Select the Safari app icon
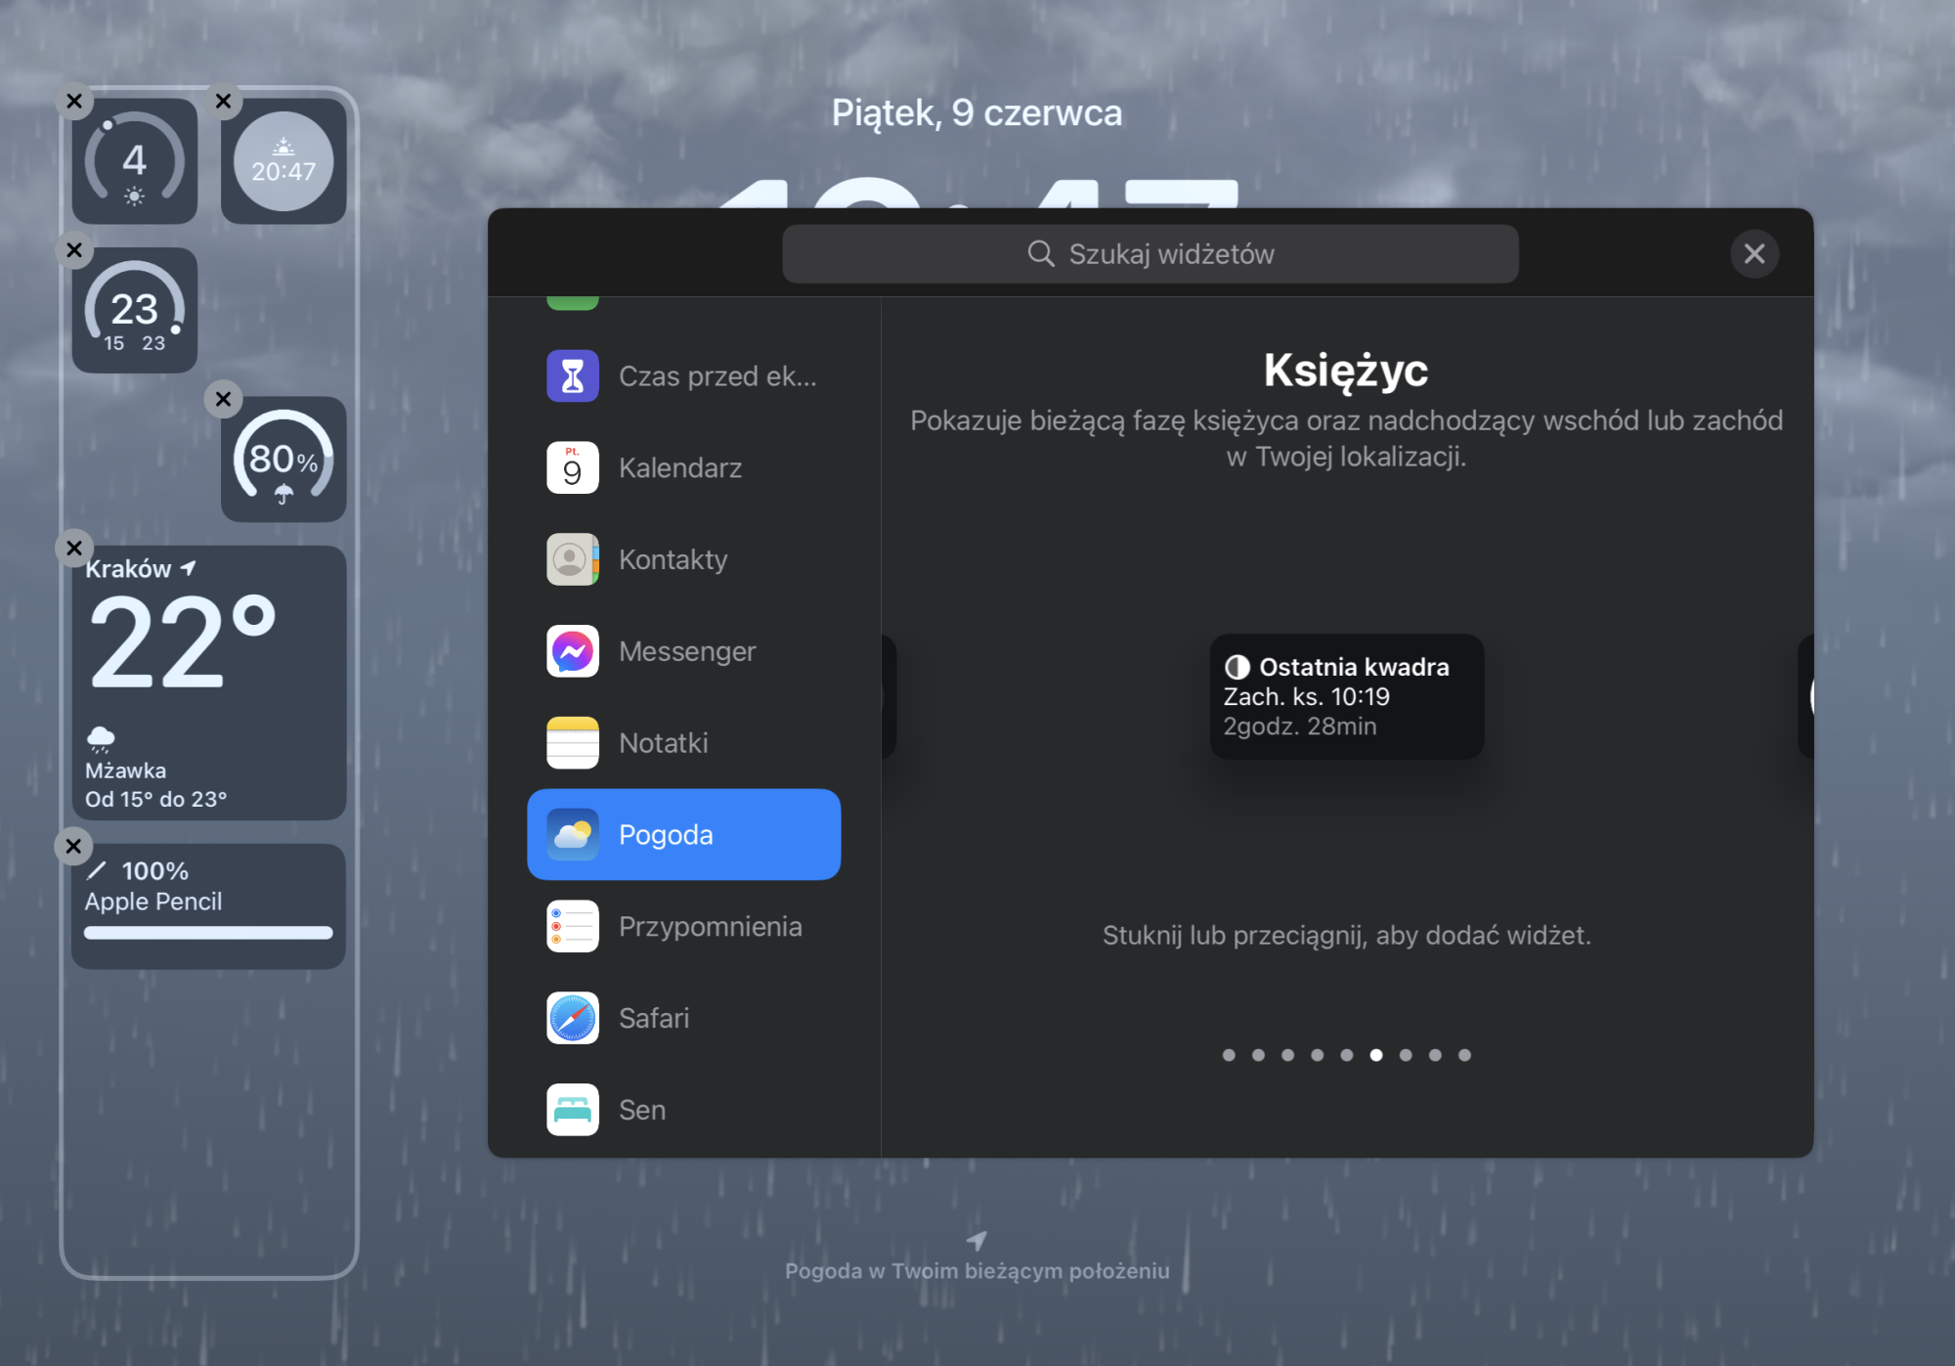Image resolution: width=1955 pixels, height=1366 pixels. click(572, 1018)
